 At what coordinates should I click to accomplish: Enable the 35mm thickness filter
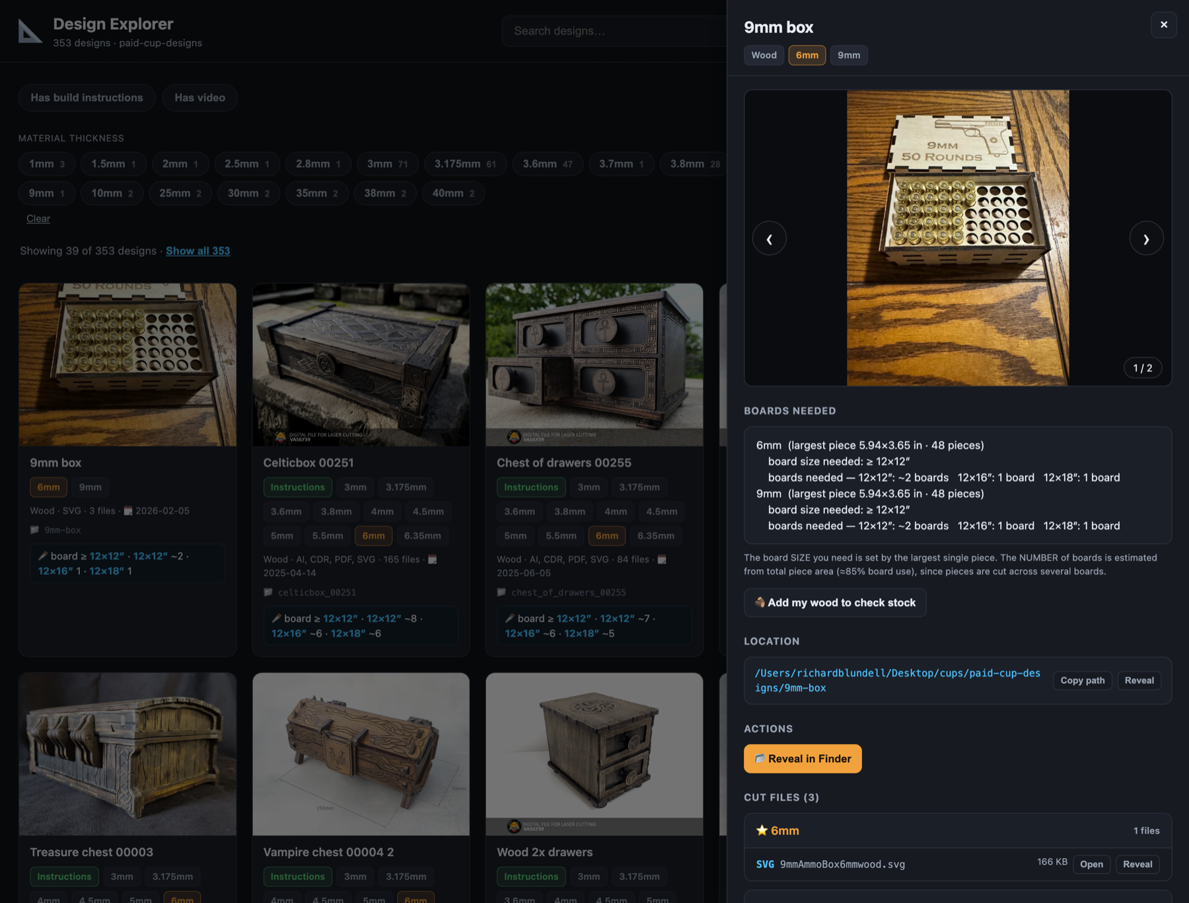[x=316, y=193]
